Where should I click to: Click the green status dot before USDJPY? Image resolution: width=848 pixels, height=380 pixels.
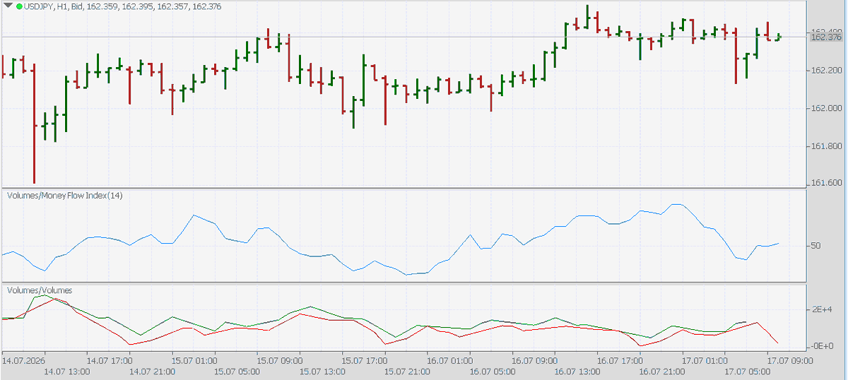click(x=19, y=6)
